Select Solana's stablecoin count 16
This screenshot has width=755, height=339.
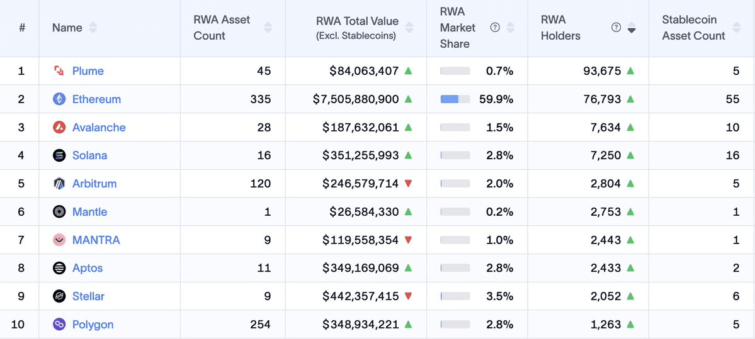tap(732, 155)
